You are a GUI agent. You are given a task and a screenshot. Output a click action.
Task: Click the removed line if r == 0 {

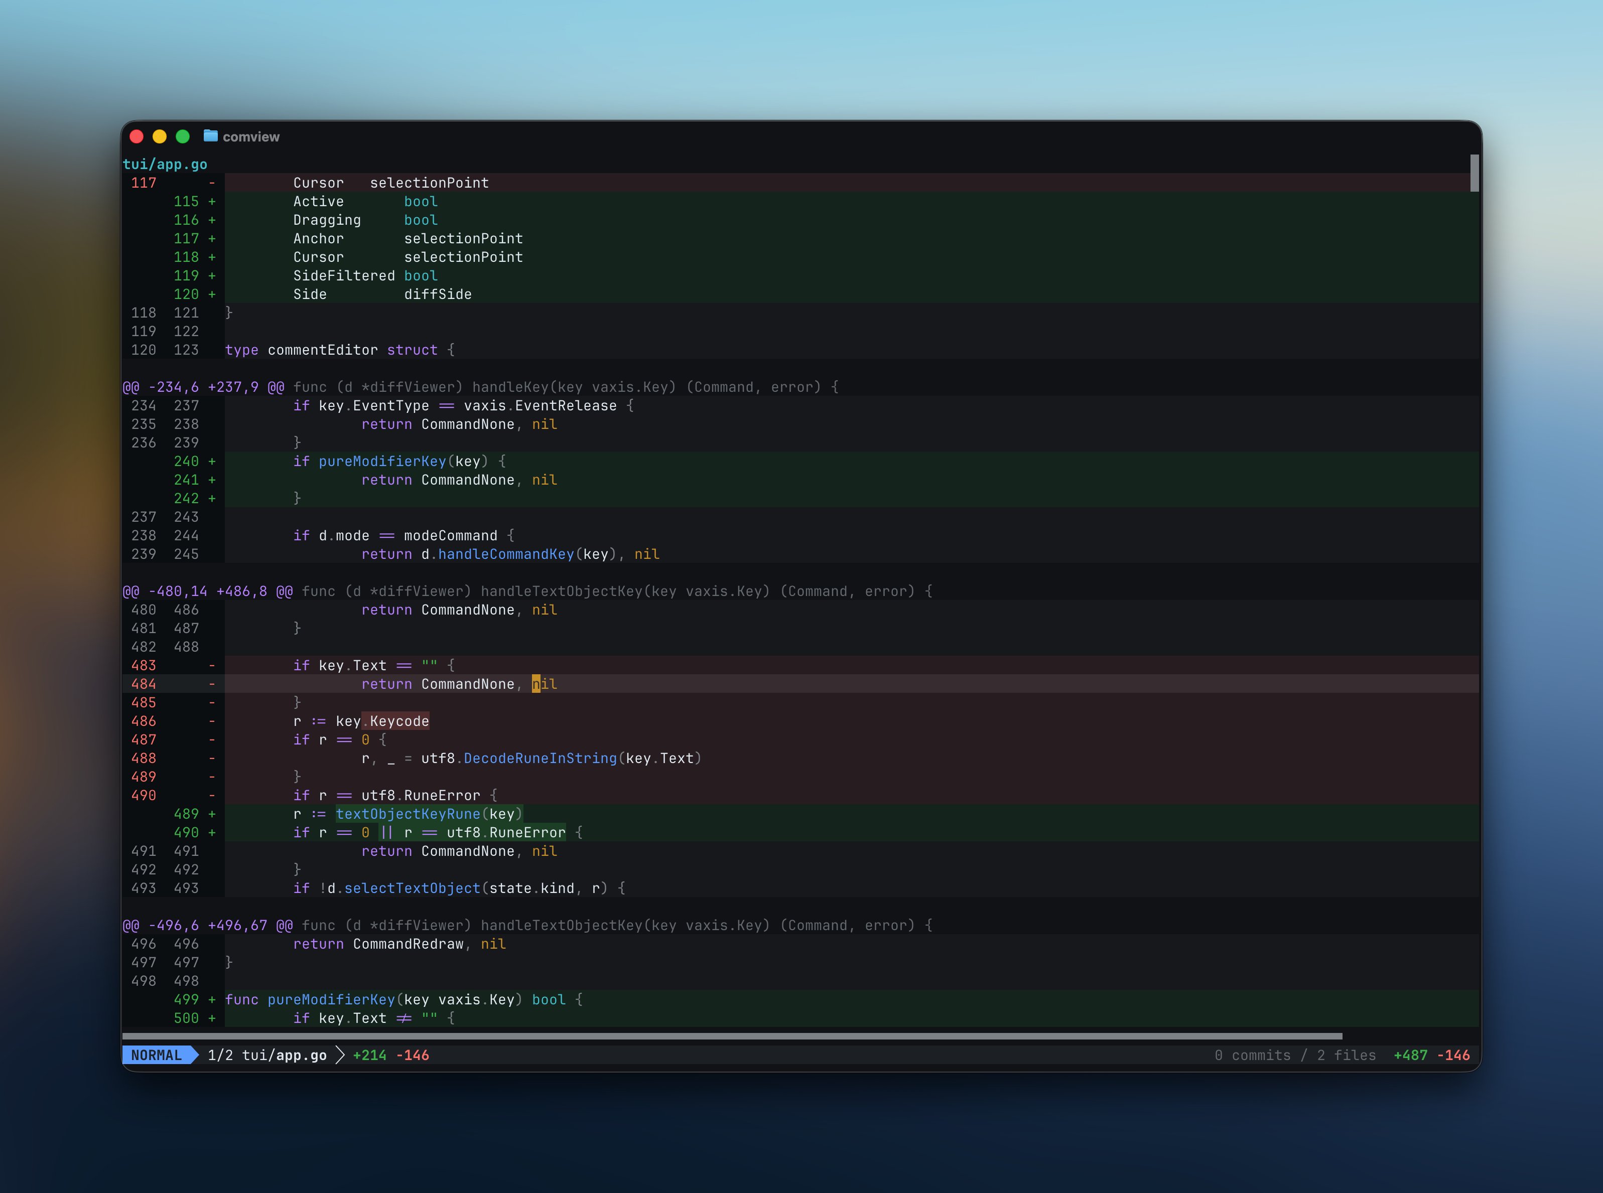click(x=799, y=739)
